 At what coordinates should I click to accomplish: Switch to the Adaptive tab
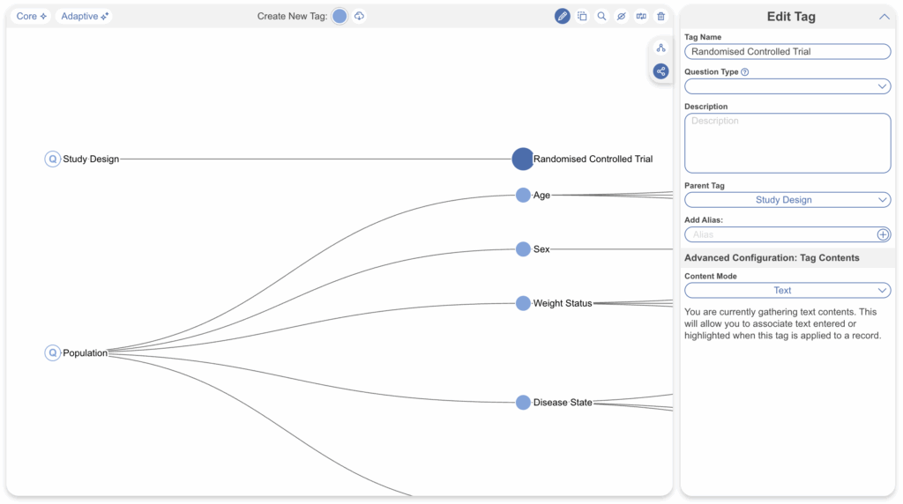[86, 16]
